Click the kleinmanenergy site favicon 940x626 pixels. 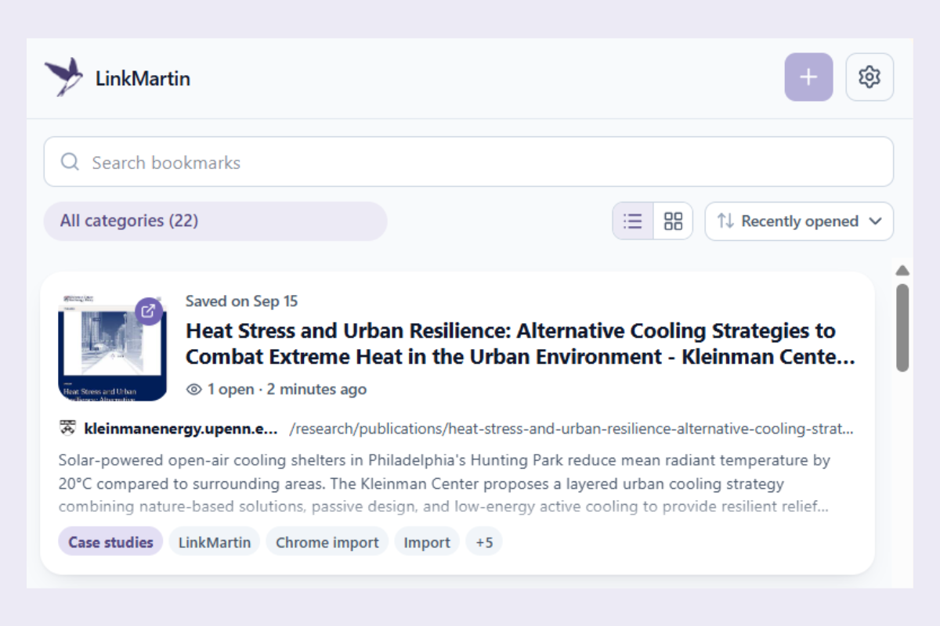tap(67, 428)
